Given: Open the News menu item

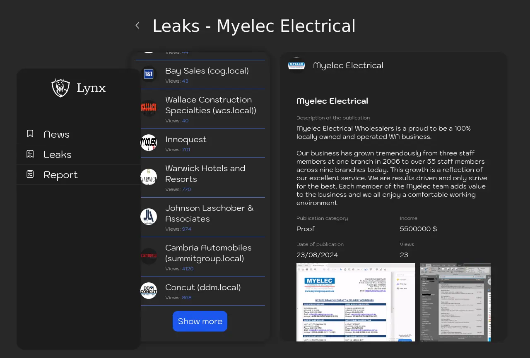Looking at the screenshot, I should [57, 134].
